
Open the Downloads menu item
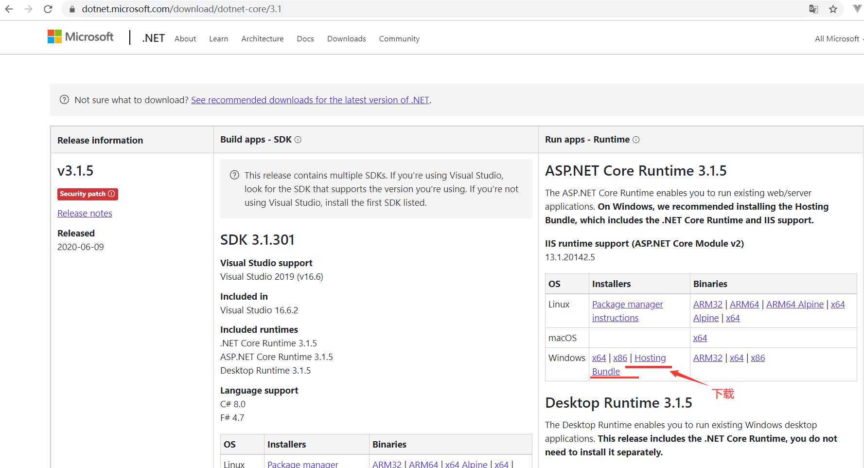tap(346, 38)
